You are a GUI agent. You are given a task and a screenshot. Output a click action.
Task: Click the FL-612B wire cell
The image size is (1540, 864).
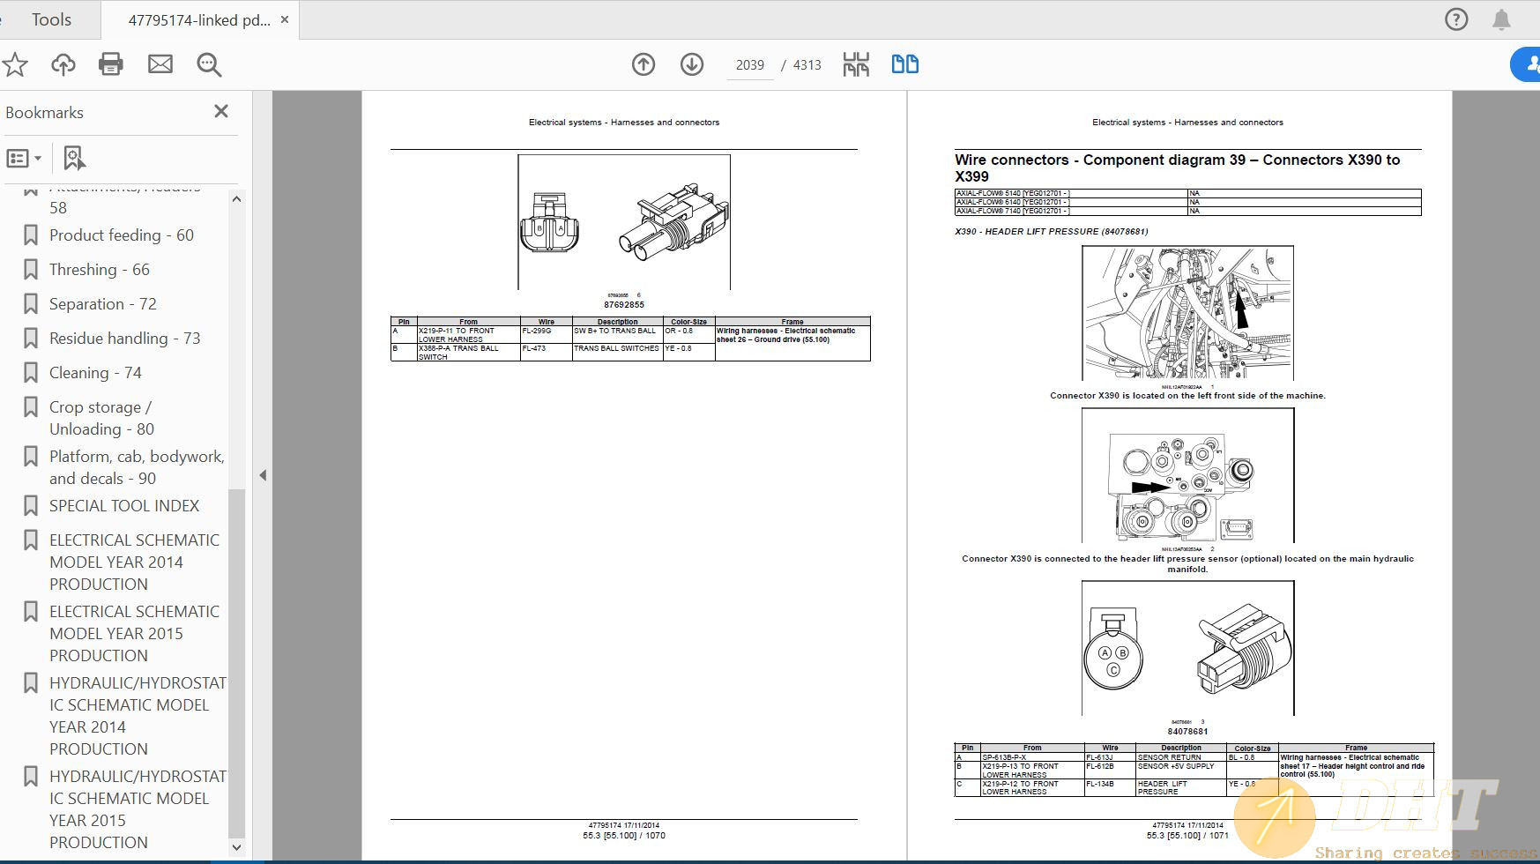[x=1110, y=771]
